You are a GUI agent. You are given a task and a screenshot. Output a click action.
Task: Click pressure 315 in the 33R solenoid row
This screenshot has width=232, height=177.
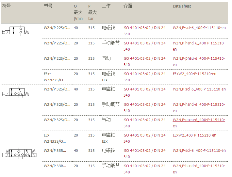(x=91, y=151)
